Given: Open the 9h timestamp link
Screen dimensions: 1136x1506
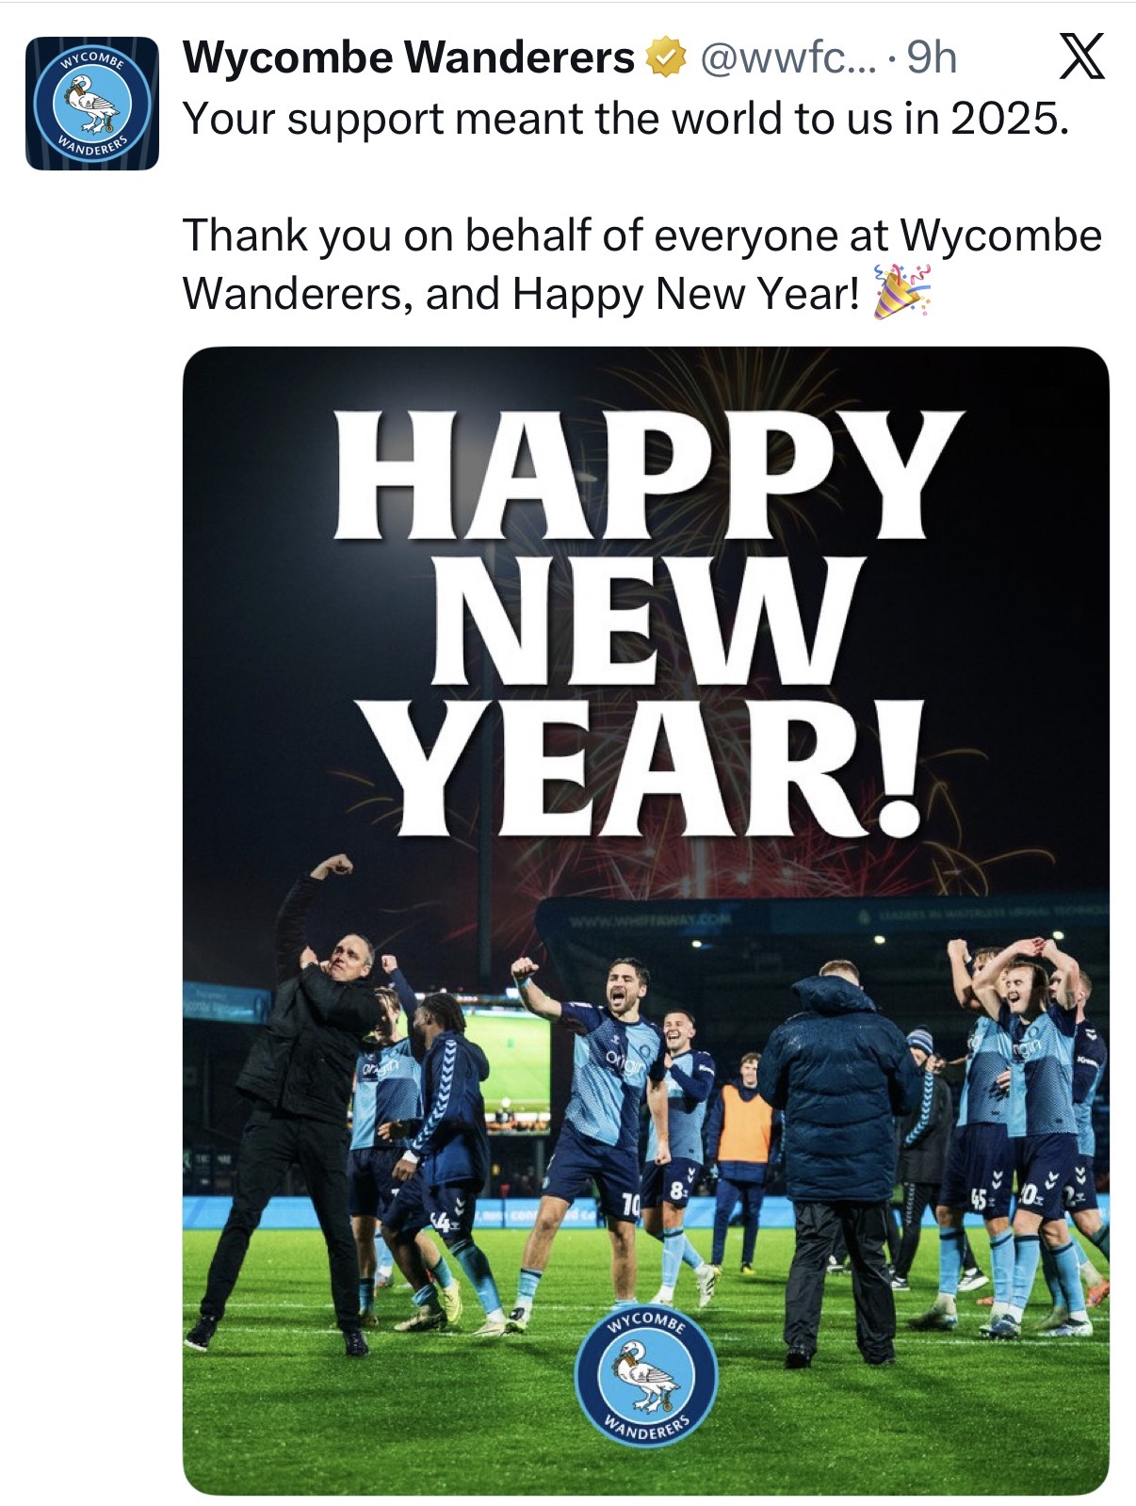Looking at the screenshot, I should [x=931, y=59].
